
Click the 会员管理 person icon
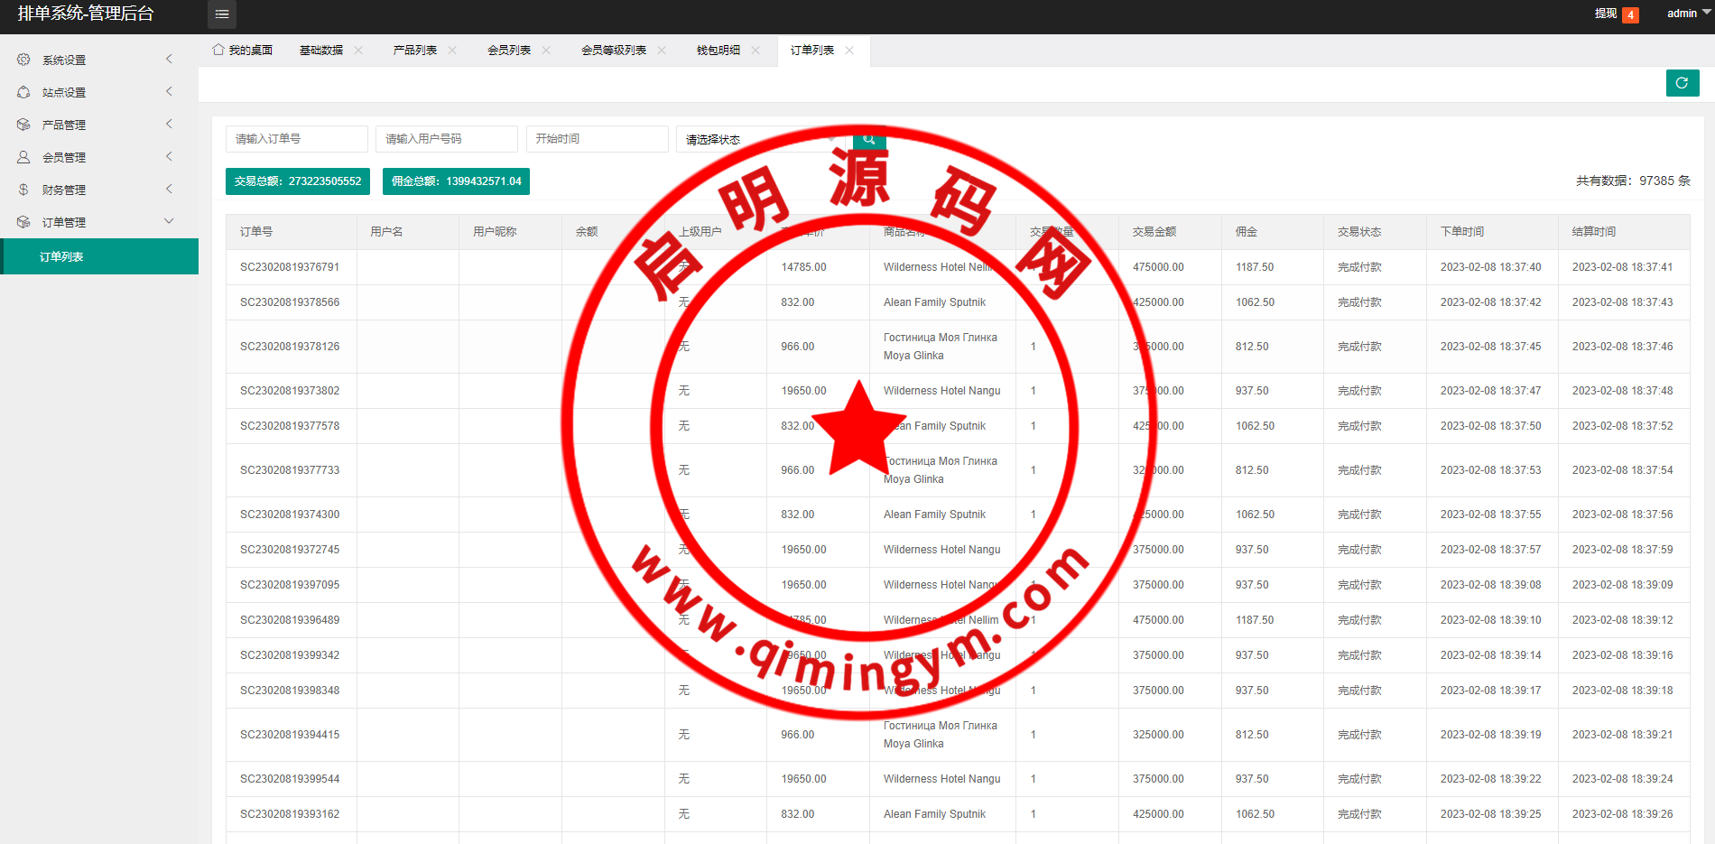[x=23, y=157]
